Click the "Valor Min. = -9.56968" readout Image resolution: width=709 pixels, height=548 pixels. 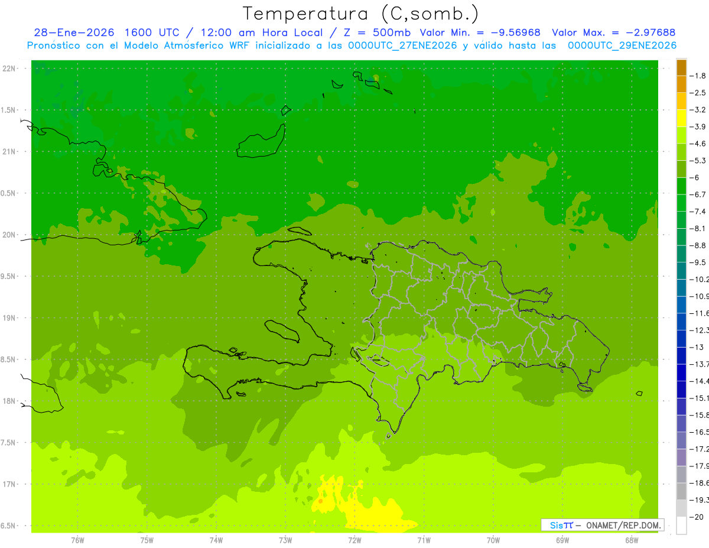pyautogui.click(x=480, y=33)
